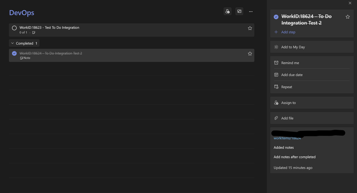Click the 'Added notes' text in notes area
Viewport: 357px width, 193px height.
[284, 148]
